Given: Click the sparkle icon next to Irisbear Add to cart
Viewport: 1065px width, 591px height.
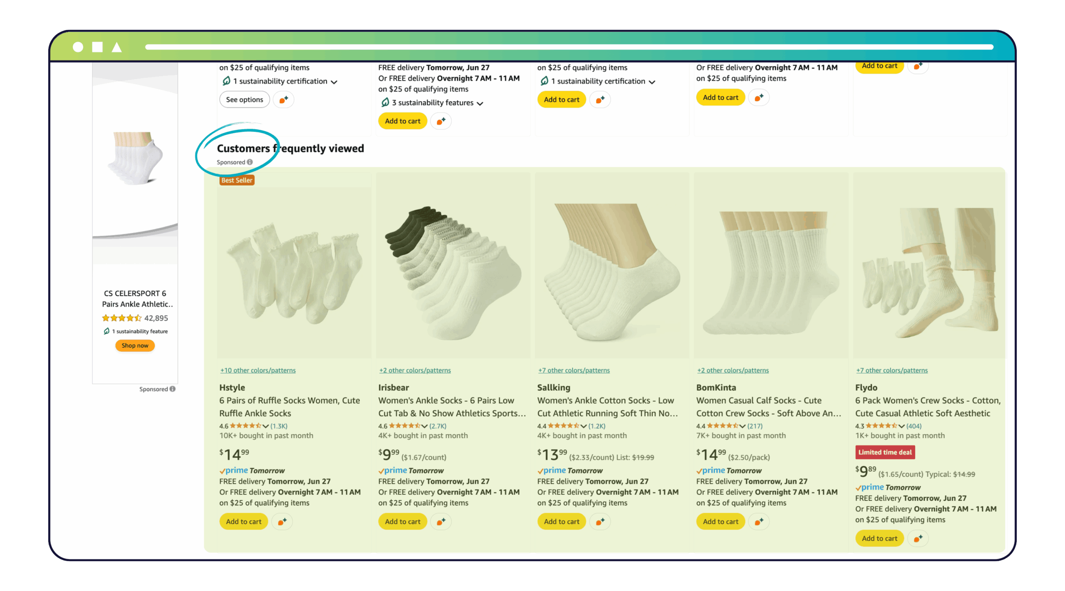Looking at the screenshot, I should (x=441, y=521).
